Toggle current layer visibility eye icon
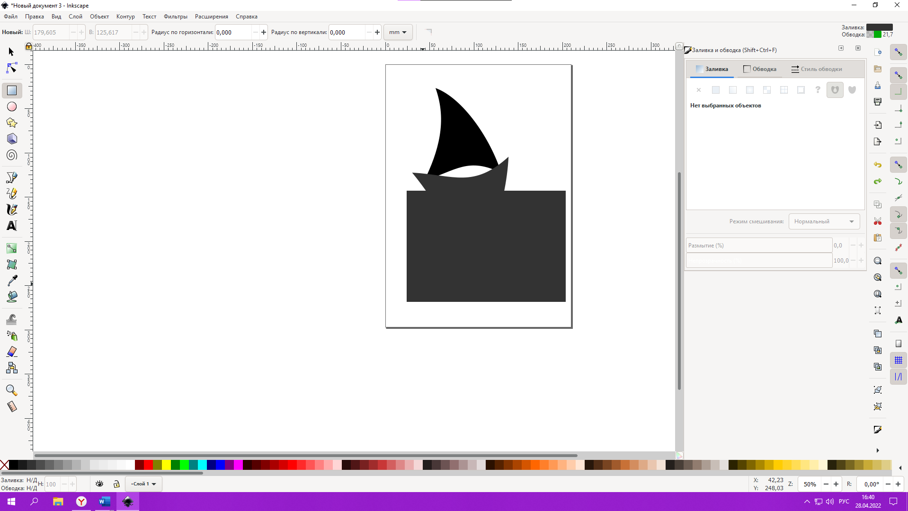The width and height of the screenshot is (908, 511). click(99, 484)
